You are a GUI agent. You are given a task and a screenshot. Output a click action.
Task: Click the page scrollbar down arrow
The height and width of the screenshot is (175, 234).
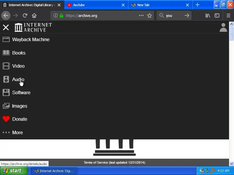click(x=231, y=164)
